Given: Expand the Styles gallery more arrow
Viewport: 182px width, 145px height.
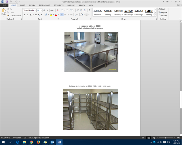Looking at the screenshot, I should (155, 15).
